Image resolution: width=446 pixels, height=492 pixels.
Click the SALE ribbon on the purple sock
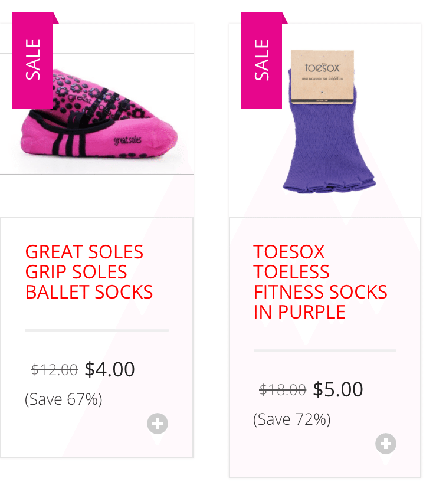click(x=261, y=60)
